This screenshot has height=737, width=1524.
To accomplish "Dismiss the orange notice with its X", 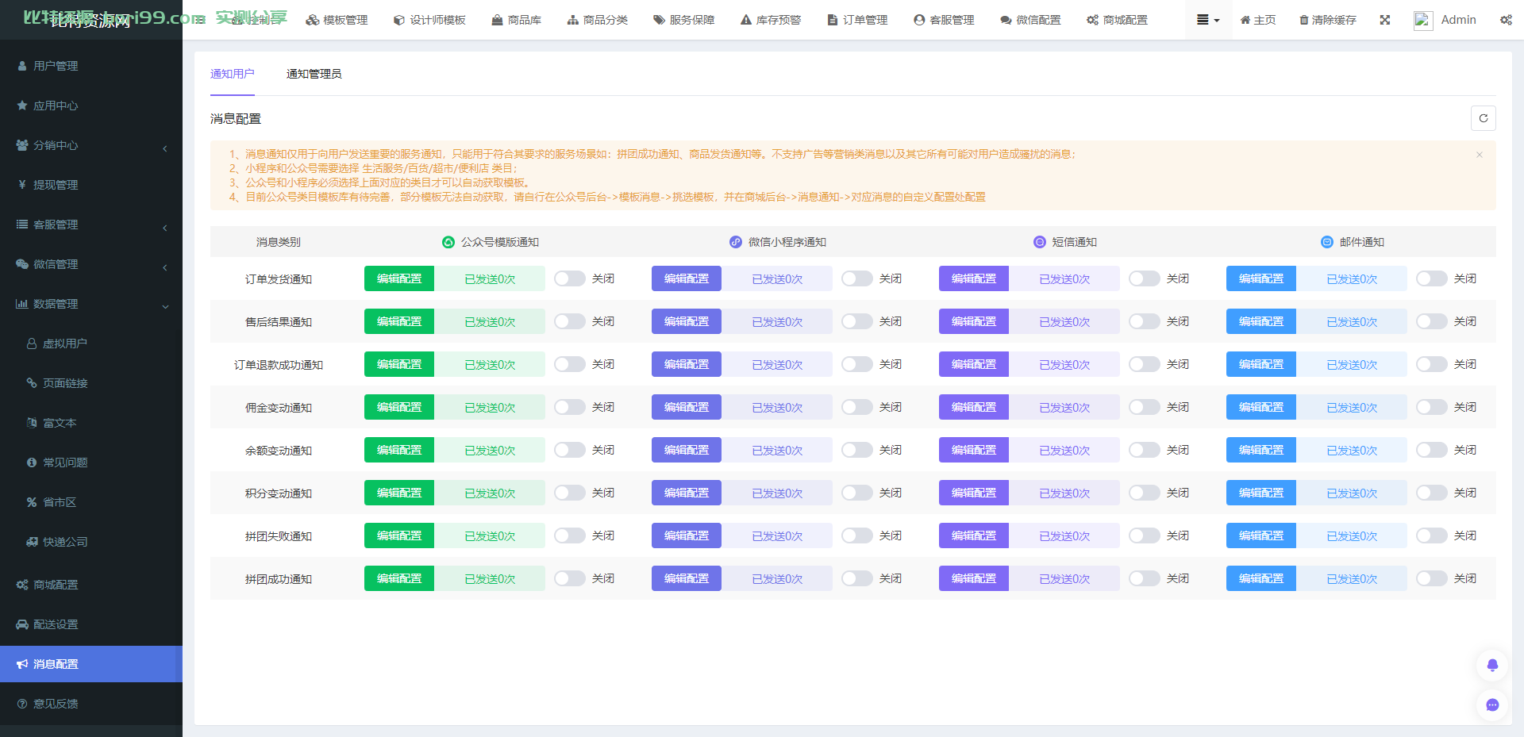I will pyautogui.click(x=1480, y=155).
